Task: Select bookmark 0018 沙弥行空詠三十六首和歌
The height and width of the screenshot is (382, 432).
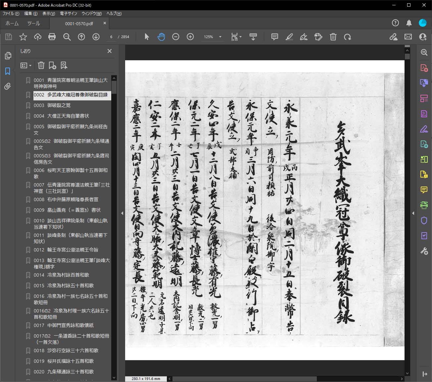Action: pos(66,351)
